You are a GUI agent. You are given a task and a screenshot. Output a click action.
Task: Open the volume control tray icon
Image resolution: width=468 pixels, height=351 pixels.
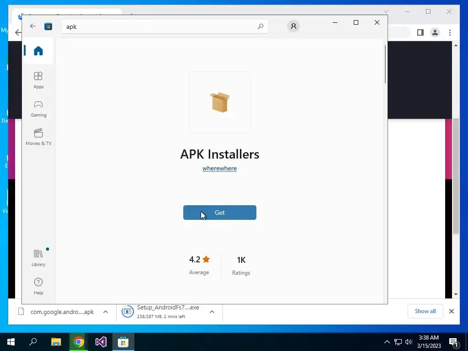click(x=409, y=342)
